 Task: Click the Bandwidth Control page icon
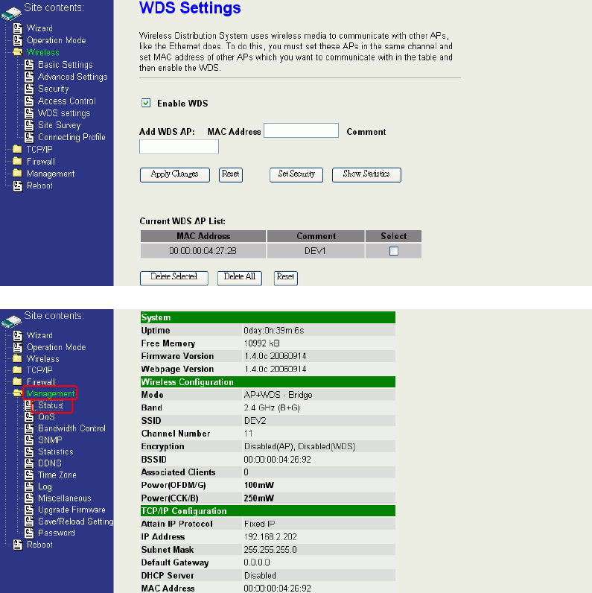coord(29,428)
